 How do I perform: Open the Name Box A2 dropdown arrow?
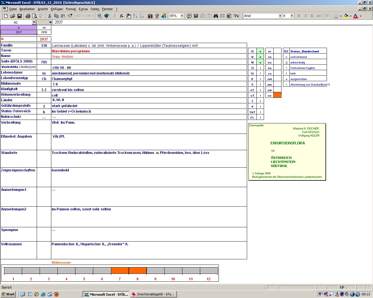point(34,22)
